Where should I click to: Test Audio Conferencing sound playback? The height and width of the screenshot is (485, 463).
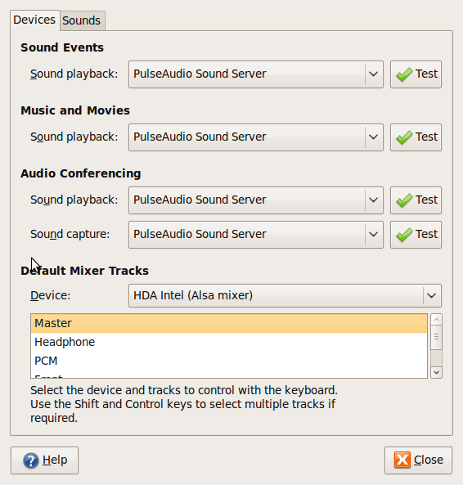click(x=416, y=200)
